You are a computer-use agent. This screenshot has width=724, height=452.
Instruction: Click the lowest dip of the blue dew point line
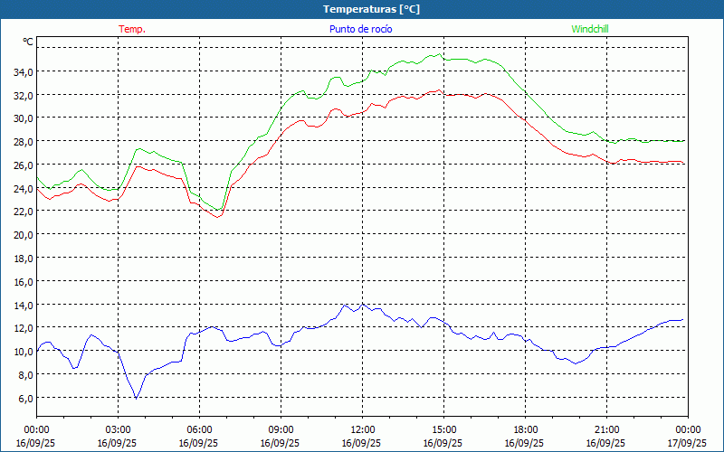(x=137, y=397)
